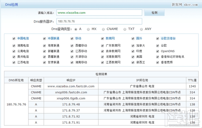Uncheck the 加拿大 checkbox

point(133,46)
